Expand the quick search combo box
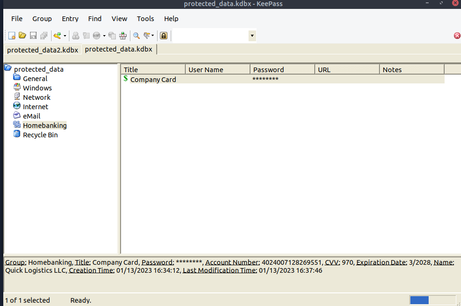 pos(252,36)
